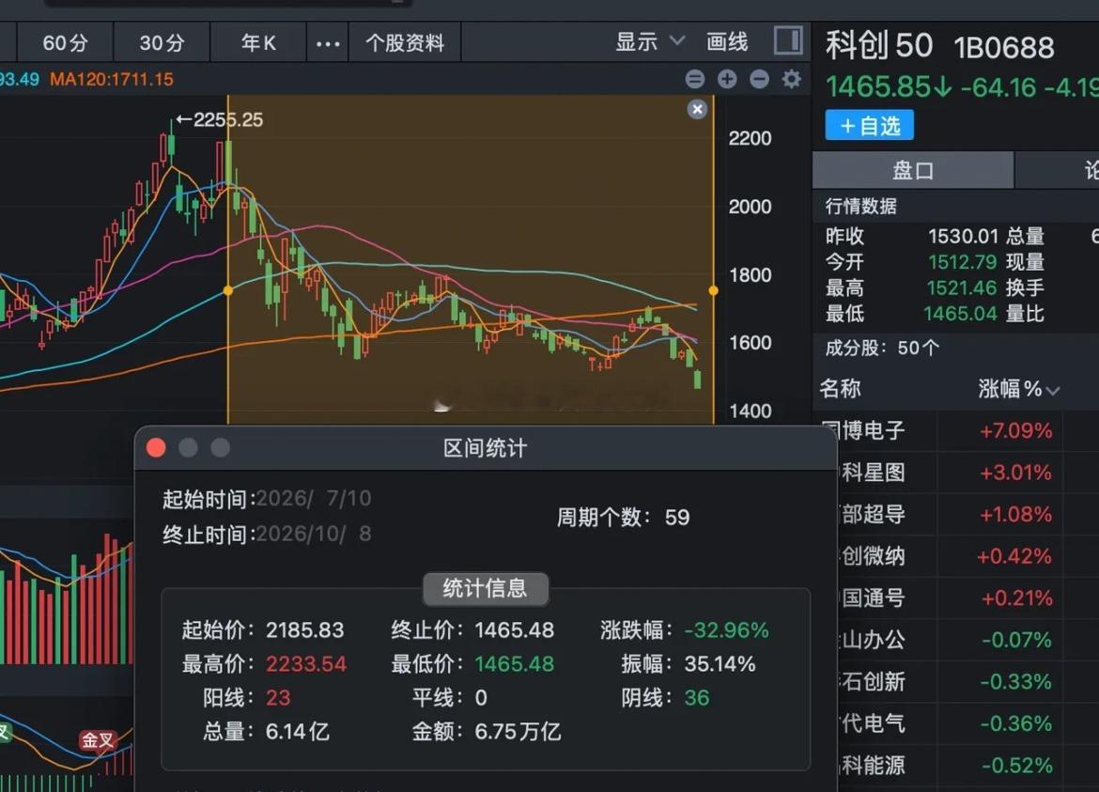Expand the 显示 dropdown
This screenshot has width=1099, height=792.
point(649,42)
